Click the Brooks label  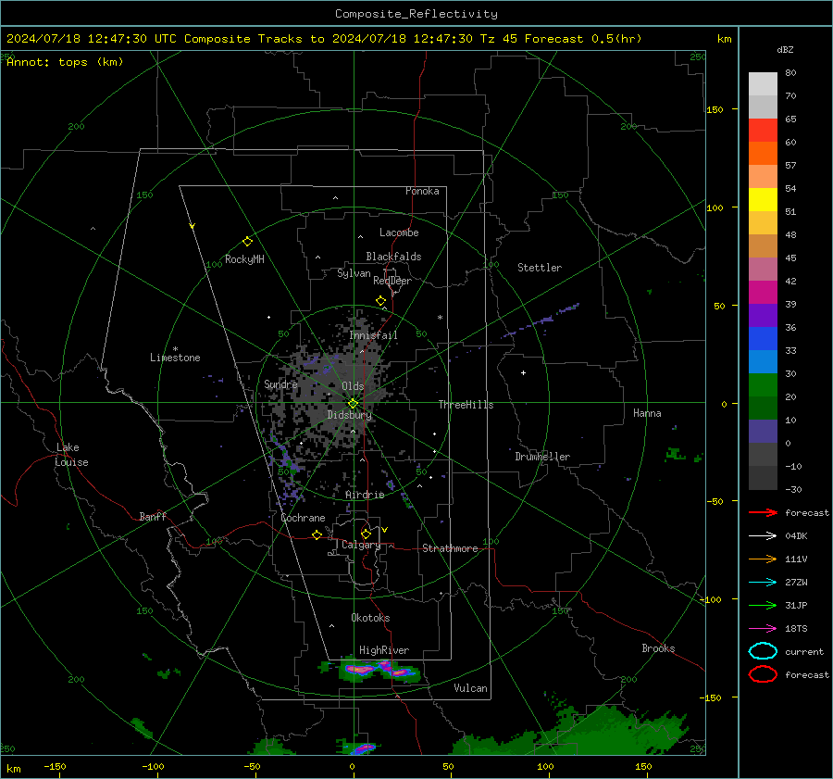point(658,648)
